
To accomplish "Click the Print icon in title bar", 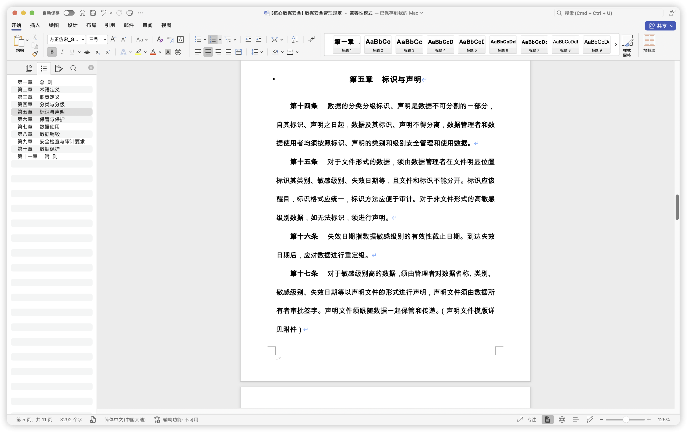I will pyautogui.click(x=130, y=13).
